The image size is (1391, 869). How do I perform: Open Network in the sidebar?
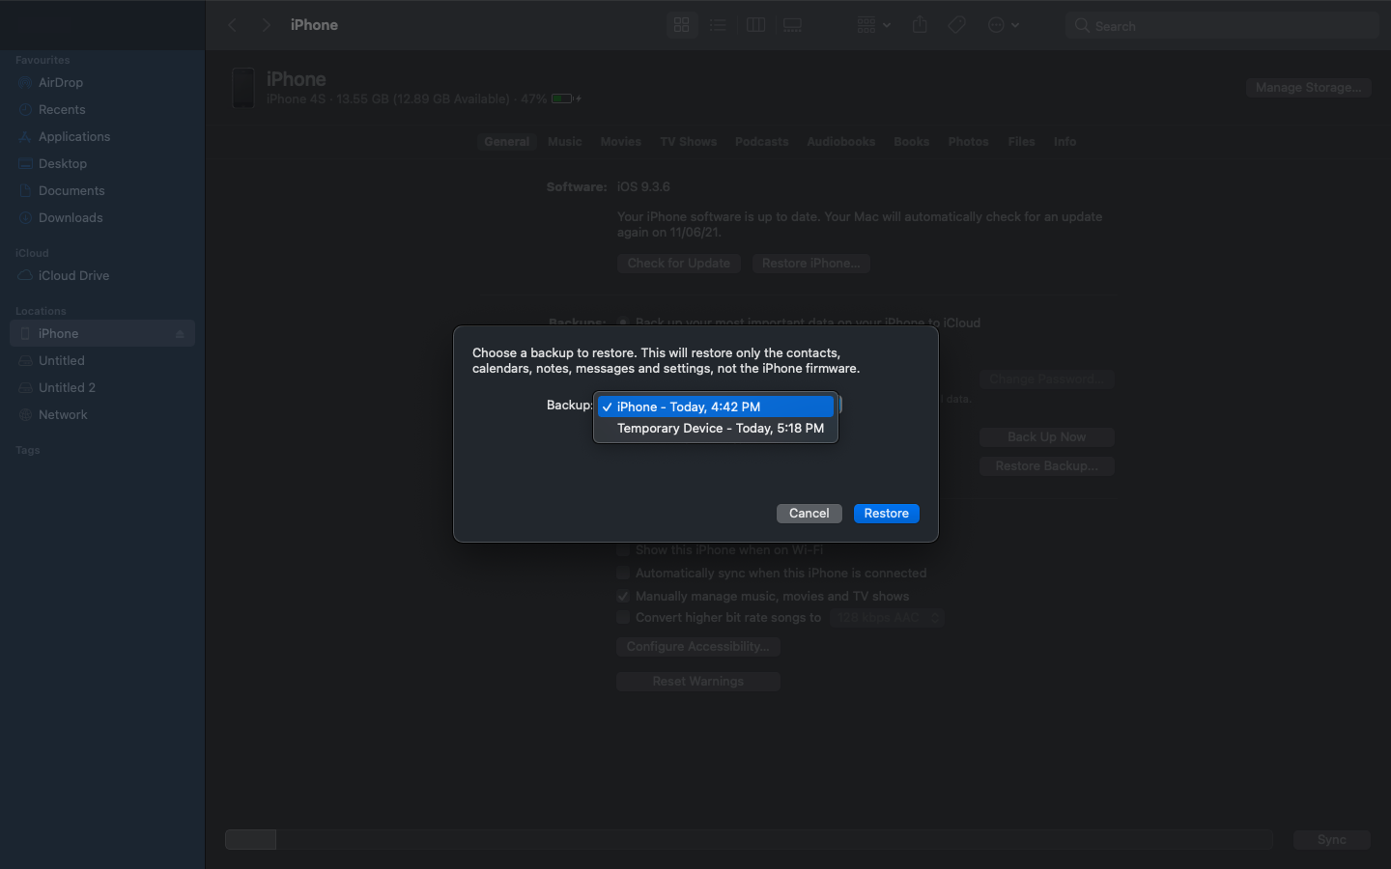102,415
